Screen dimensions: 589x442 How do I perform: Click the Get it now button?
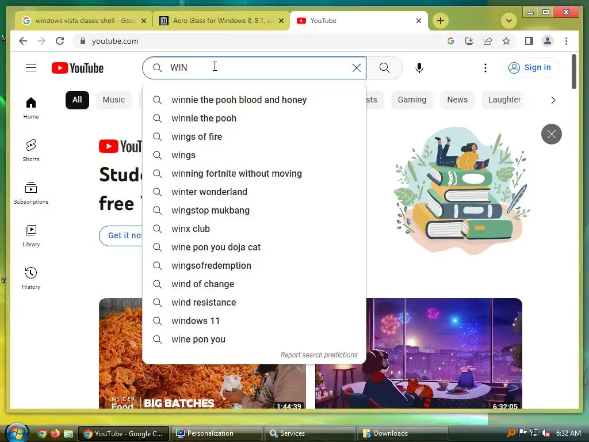coord(121,235)
